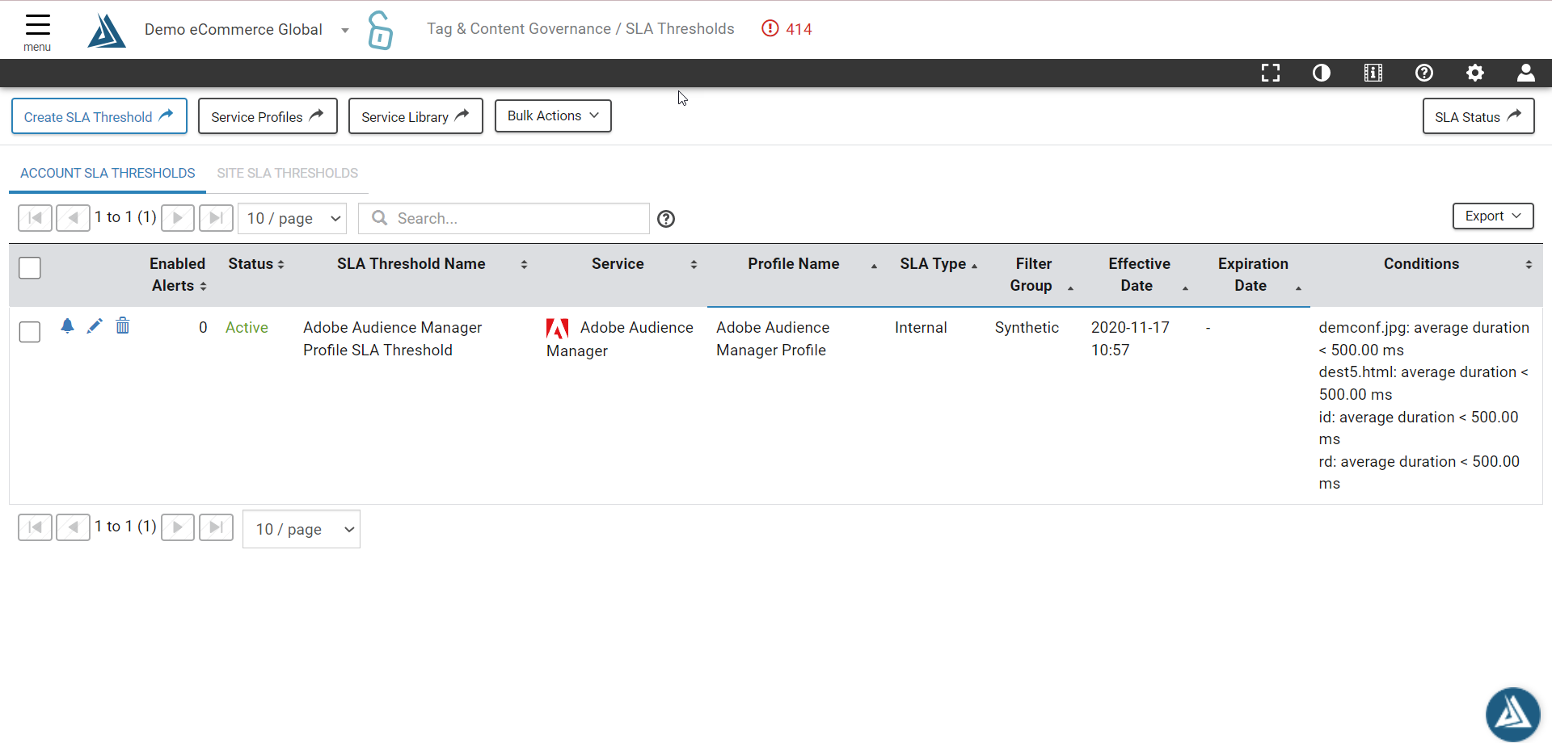The height and width of the screenshot is (743, 1552).
Task: Toggle fullscreen mode icon
Action: click(1271, 73)
